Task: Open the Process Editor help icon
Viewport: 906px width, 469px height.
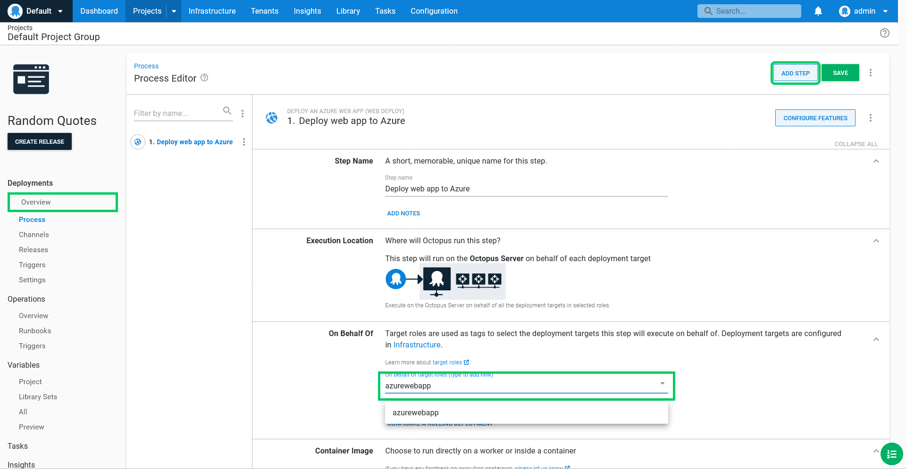Action: pos(204,78)
